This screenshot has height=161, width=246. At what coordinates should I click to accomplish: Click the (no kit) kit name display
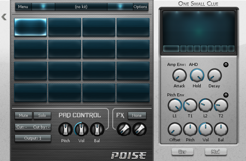click(81, 7)
